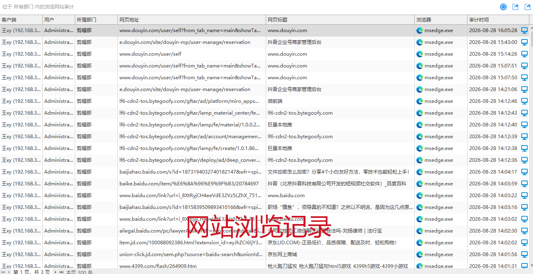Sort by the 所属部门 column header
This screenshot has height=274, width=533.
tap(96, 20)
